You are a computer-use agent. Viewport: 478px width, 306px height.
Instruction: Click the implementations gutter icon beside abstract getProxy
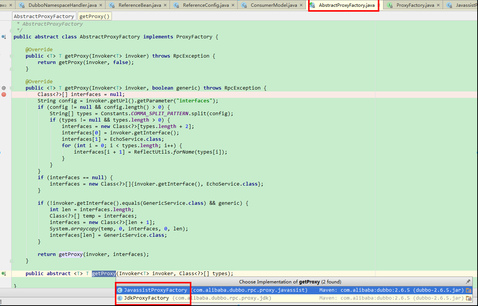click(3, 274)
